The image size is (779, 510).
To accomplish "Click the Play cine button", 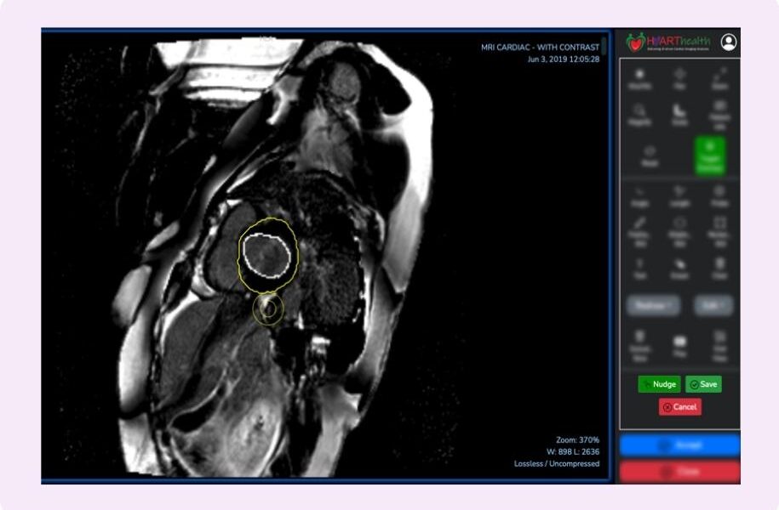I will (x=680, y=342).
